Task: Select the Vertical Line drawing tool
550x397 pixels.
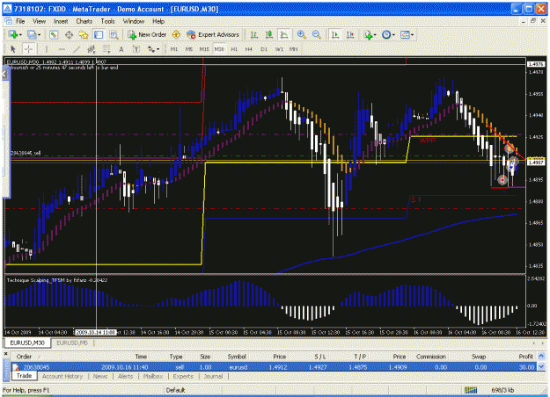Action: tap(47, 49)
